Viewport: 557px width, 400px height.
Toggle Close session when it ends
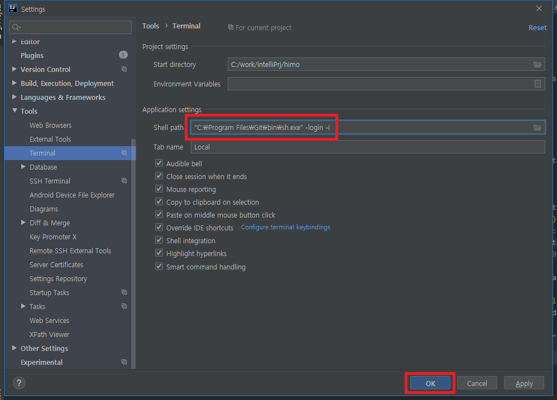[x=159, y=176]
